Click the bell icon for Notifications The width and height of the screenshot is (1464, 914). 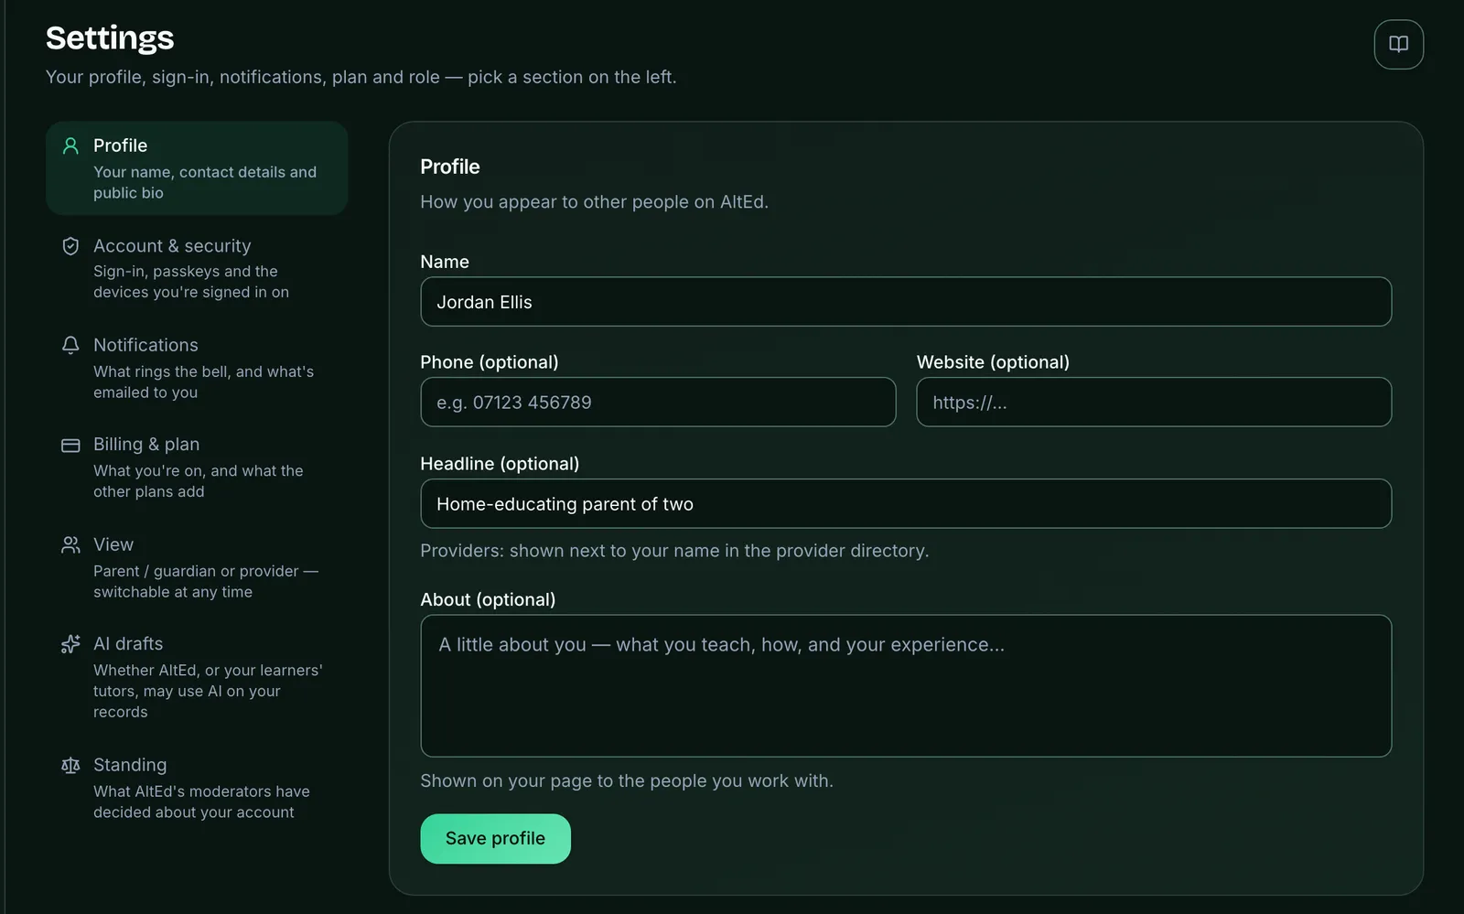coord(70,345)
